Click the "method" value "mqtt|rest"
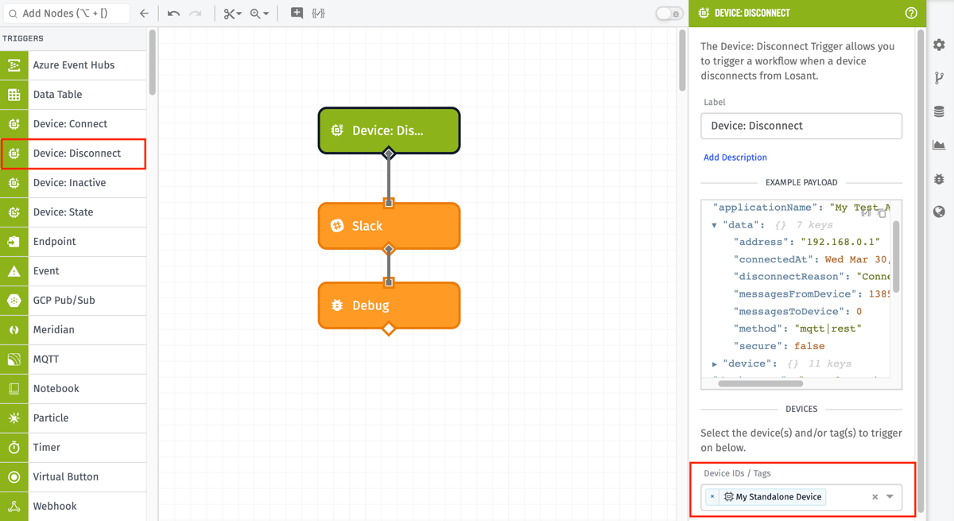The image size is (954, 521). pyautogui.click(x=828, y=329)
